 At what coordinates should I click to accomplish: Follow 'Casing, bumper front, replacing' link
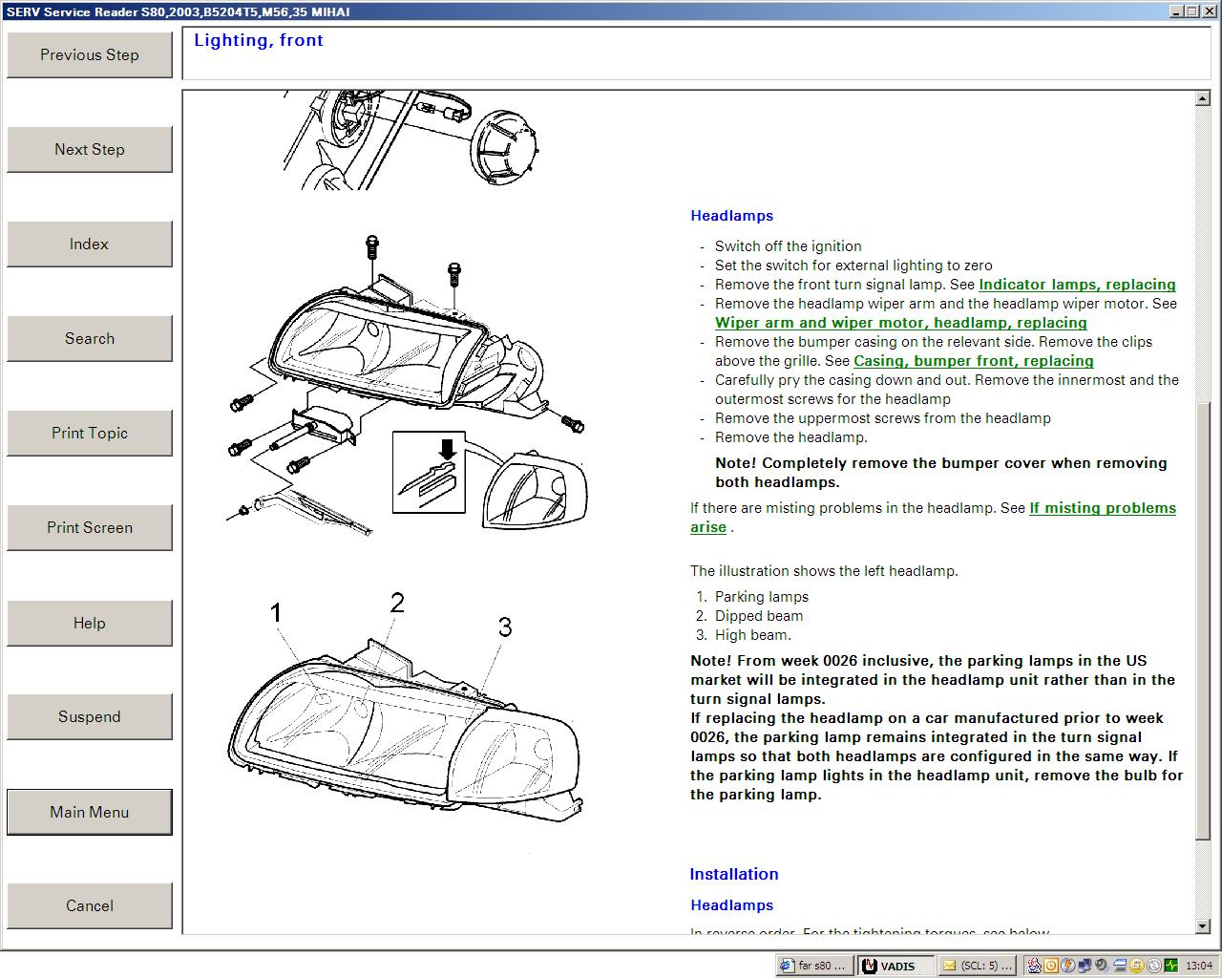coord(973,361)
